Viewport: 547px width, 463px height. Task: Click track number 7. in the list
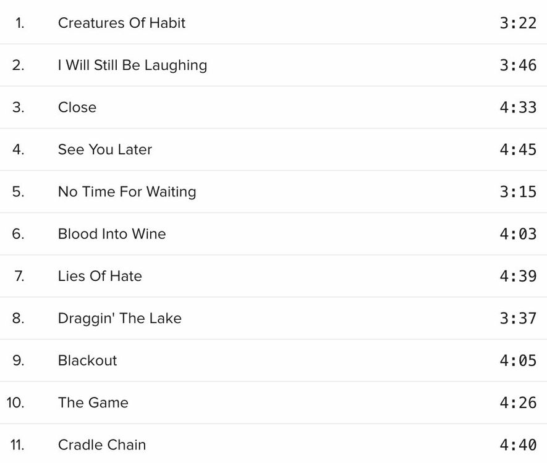coord(19,276)
